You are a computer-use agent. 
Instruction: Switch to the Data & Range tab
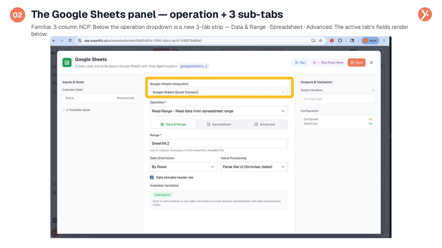click(x=173, y=124)
